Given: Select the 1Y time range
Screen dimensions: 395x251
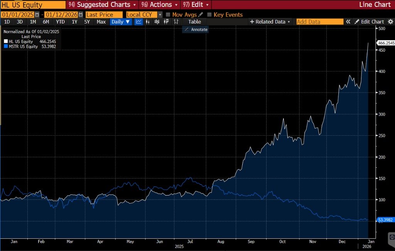Looking at the screenshot, I should (x=74, y=22).
